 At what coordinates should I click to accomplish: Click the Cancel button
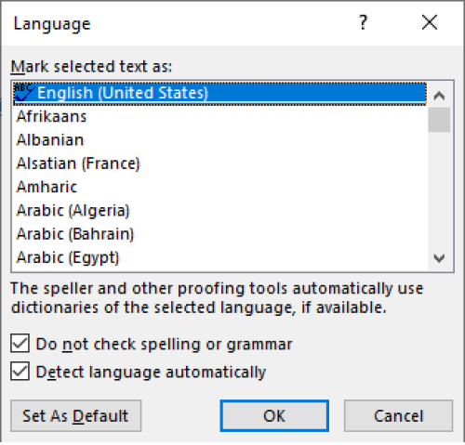[x=398, y=416]
